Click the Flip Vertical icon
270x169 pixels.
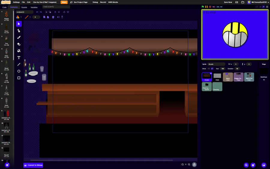click(x=62, y=17)
